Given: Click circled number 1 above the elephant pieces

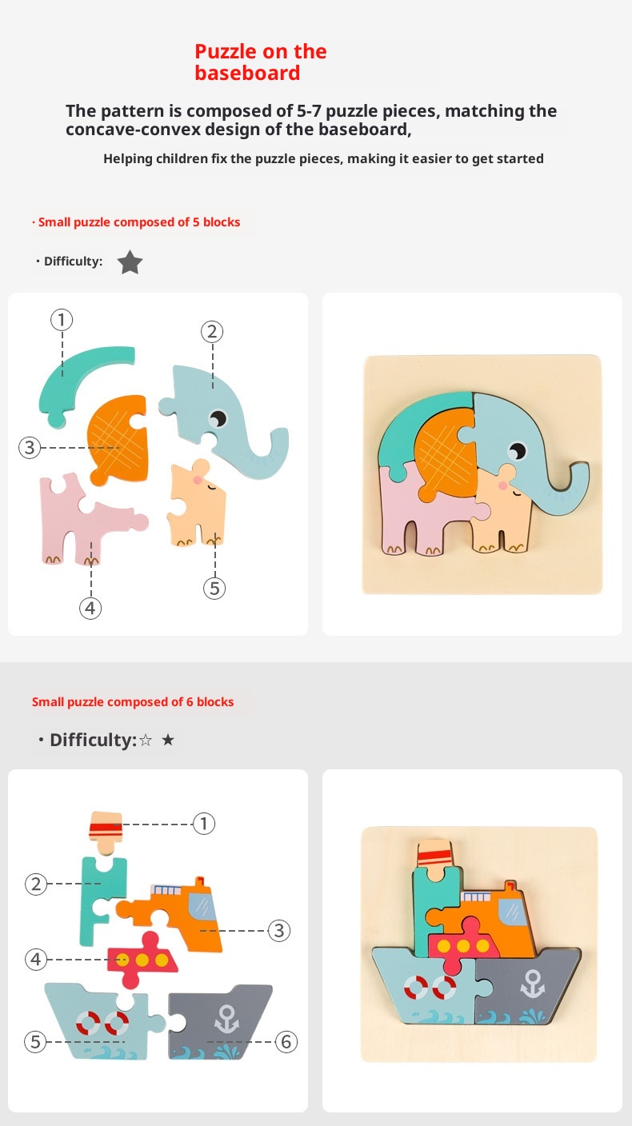Looking at the screenshot, I should point(62,321).
